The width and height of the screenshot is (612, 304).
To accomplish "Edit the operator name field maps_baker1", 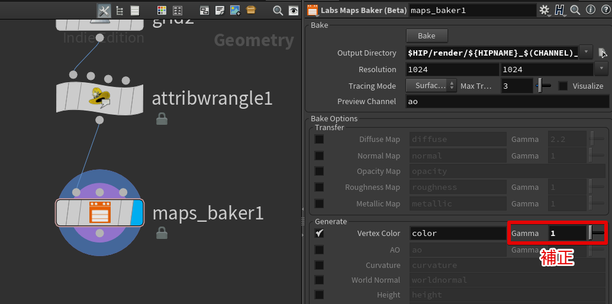I will click(x=472, y=11).
